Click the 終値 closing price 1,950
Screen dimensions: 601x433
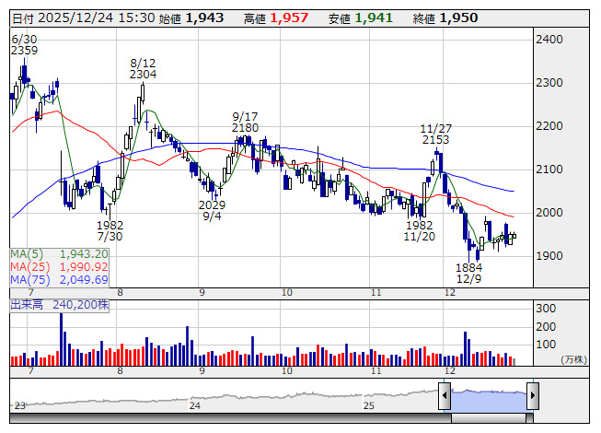457,18
